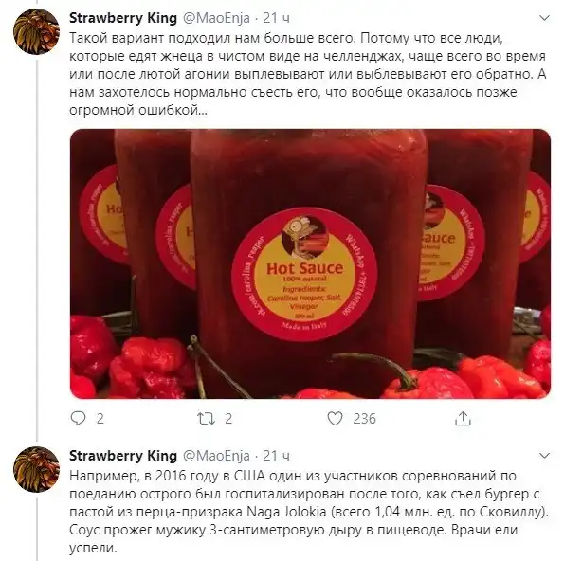564x561 pixels.
Task: Share the hot sauce tweet
Action: click(x=463, y=418)
